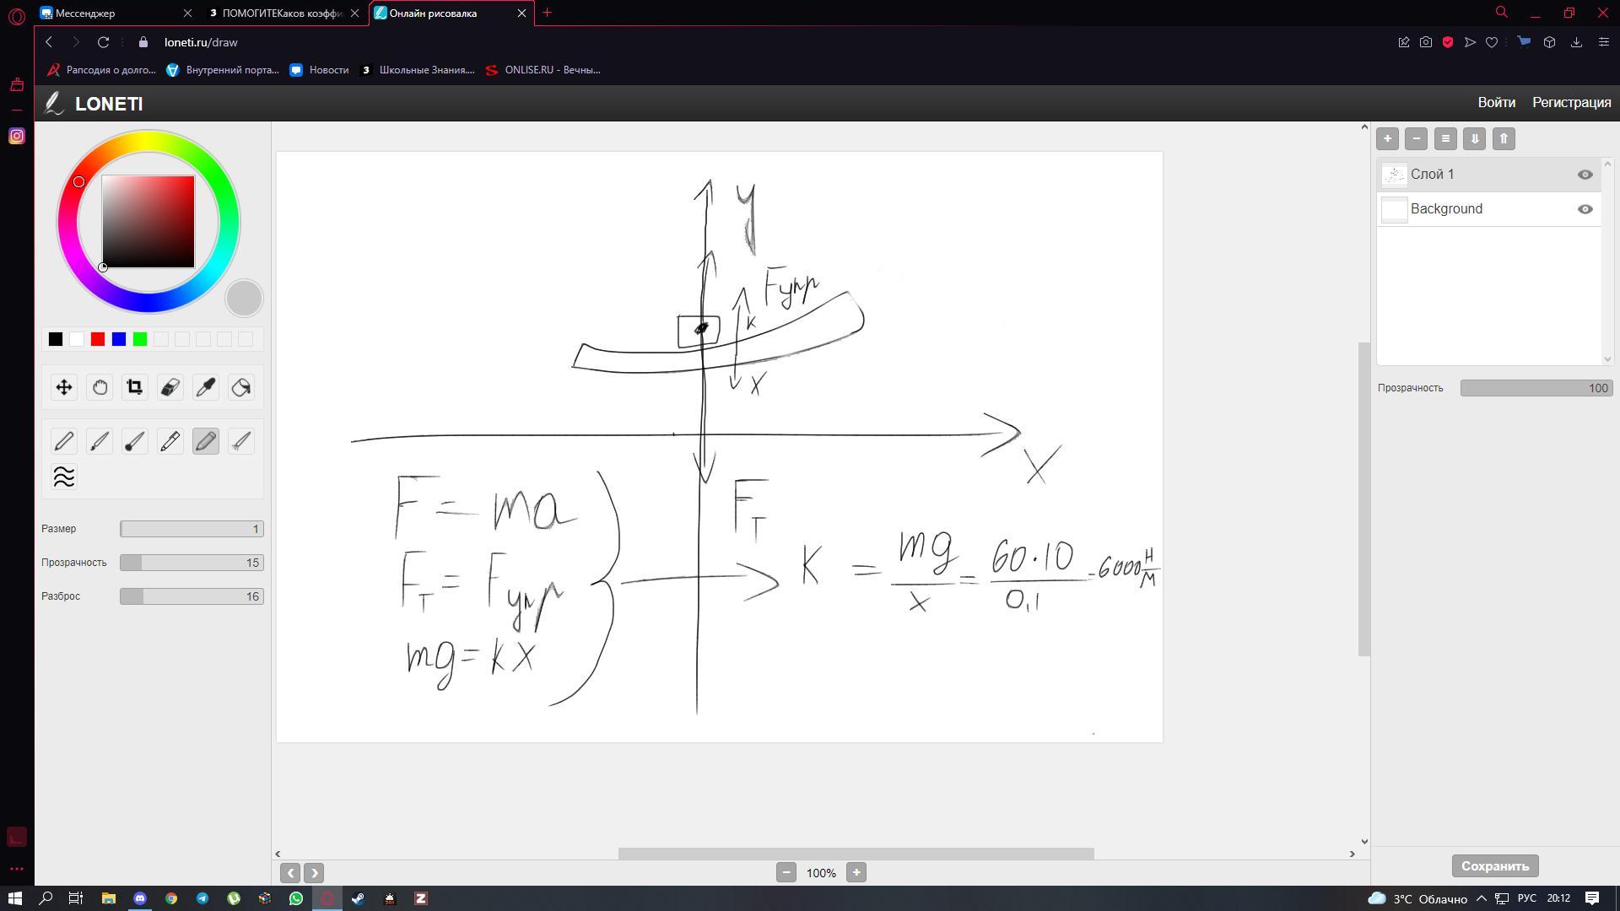Move layer down with down arrow button

(1474, 138)
